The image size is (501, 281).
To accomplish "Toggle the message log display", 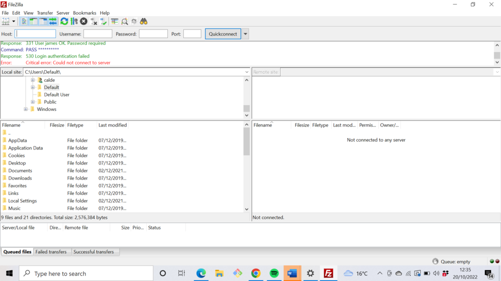I will coord(24,21).
